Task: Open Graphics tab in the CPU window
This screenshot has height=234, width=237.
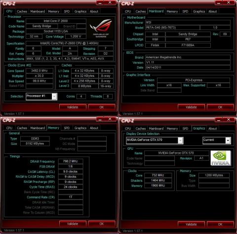Action: [80, 11]
